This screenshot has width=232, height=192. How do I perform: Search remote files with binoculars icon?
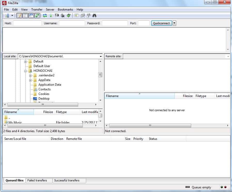pyautogui.click(x=94, y=15)
